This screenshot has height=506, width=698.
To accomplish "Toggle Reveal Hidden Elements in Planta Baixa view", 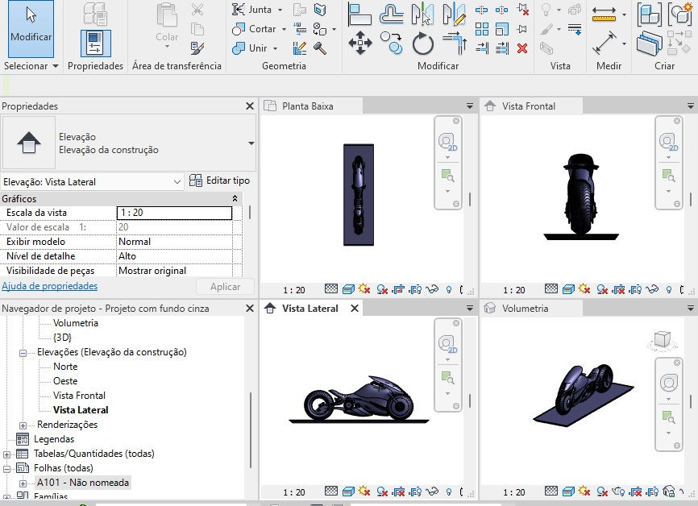I will [448, 290].
